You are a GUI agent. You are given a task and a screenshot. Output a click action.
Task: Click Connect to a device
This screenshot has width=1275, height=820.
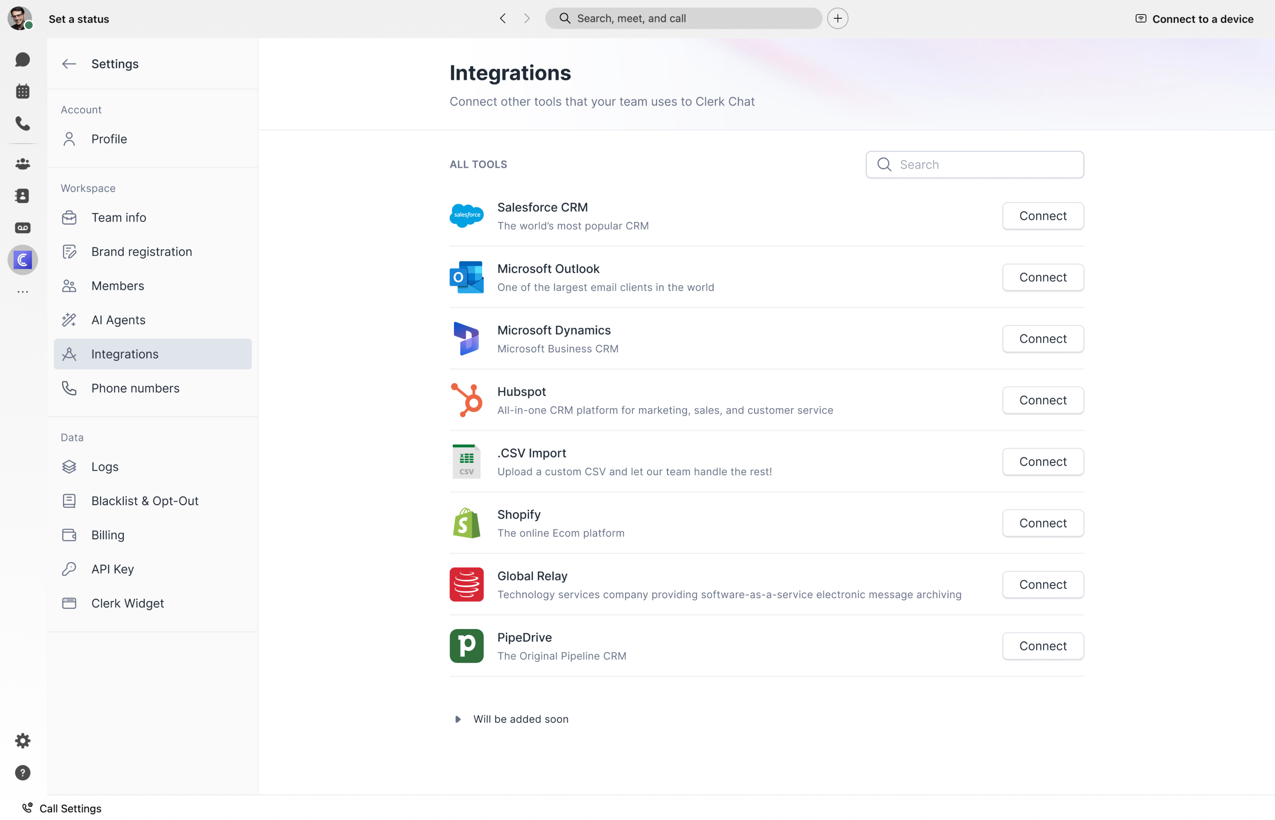tap(1194, 19)
